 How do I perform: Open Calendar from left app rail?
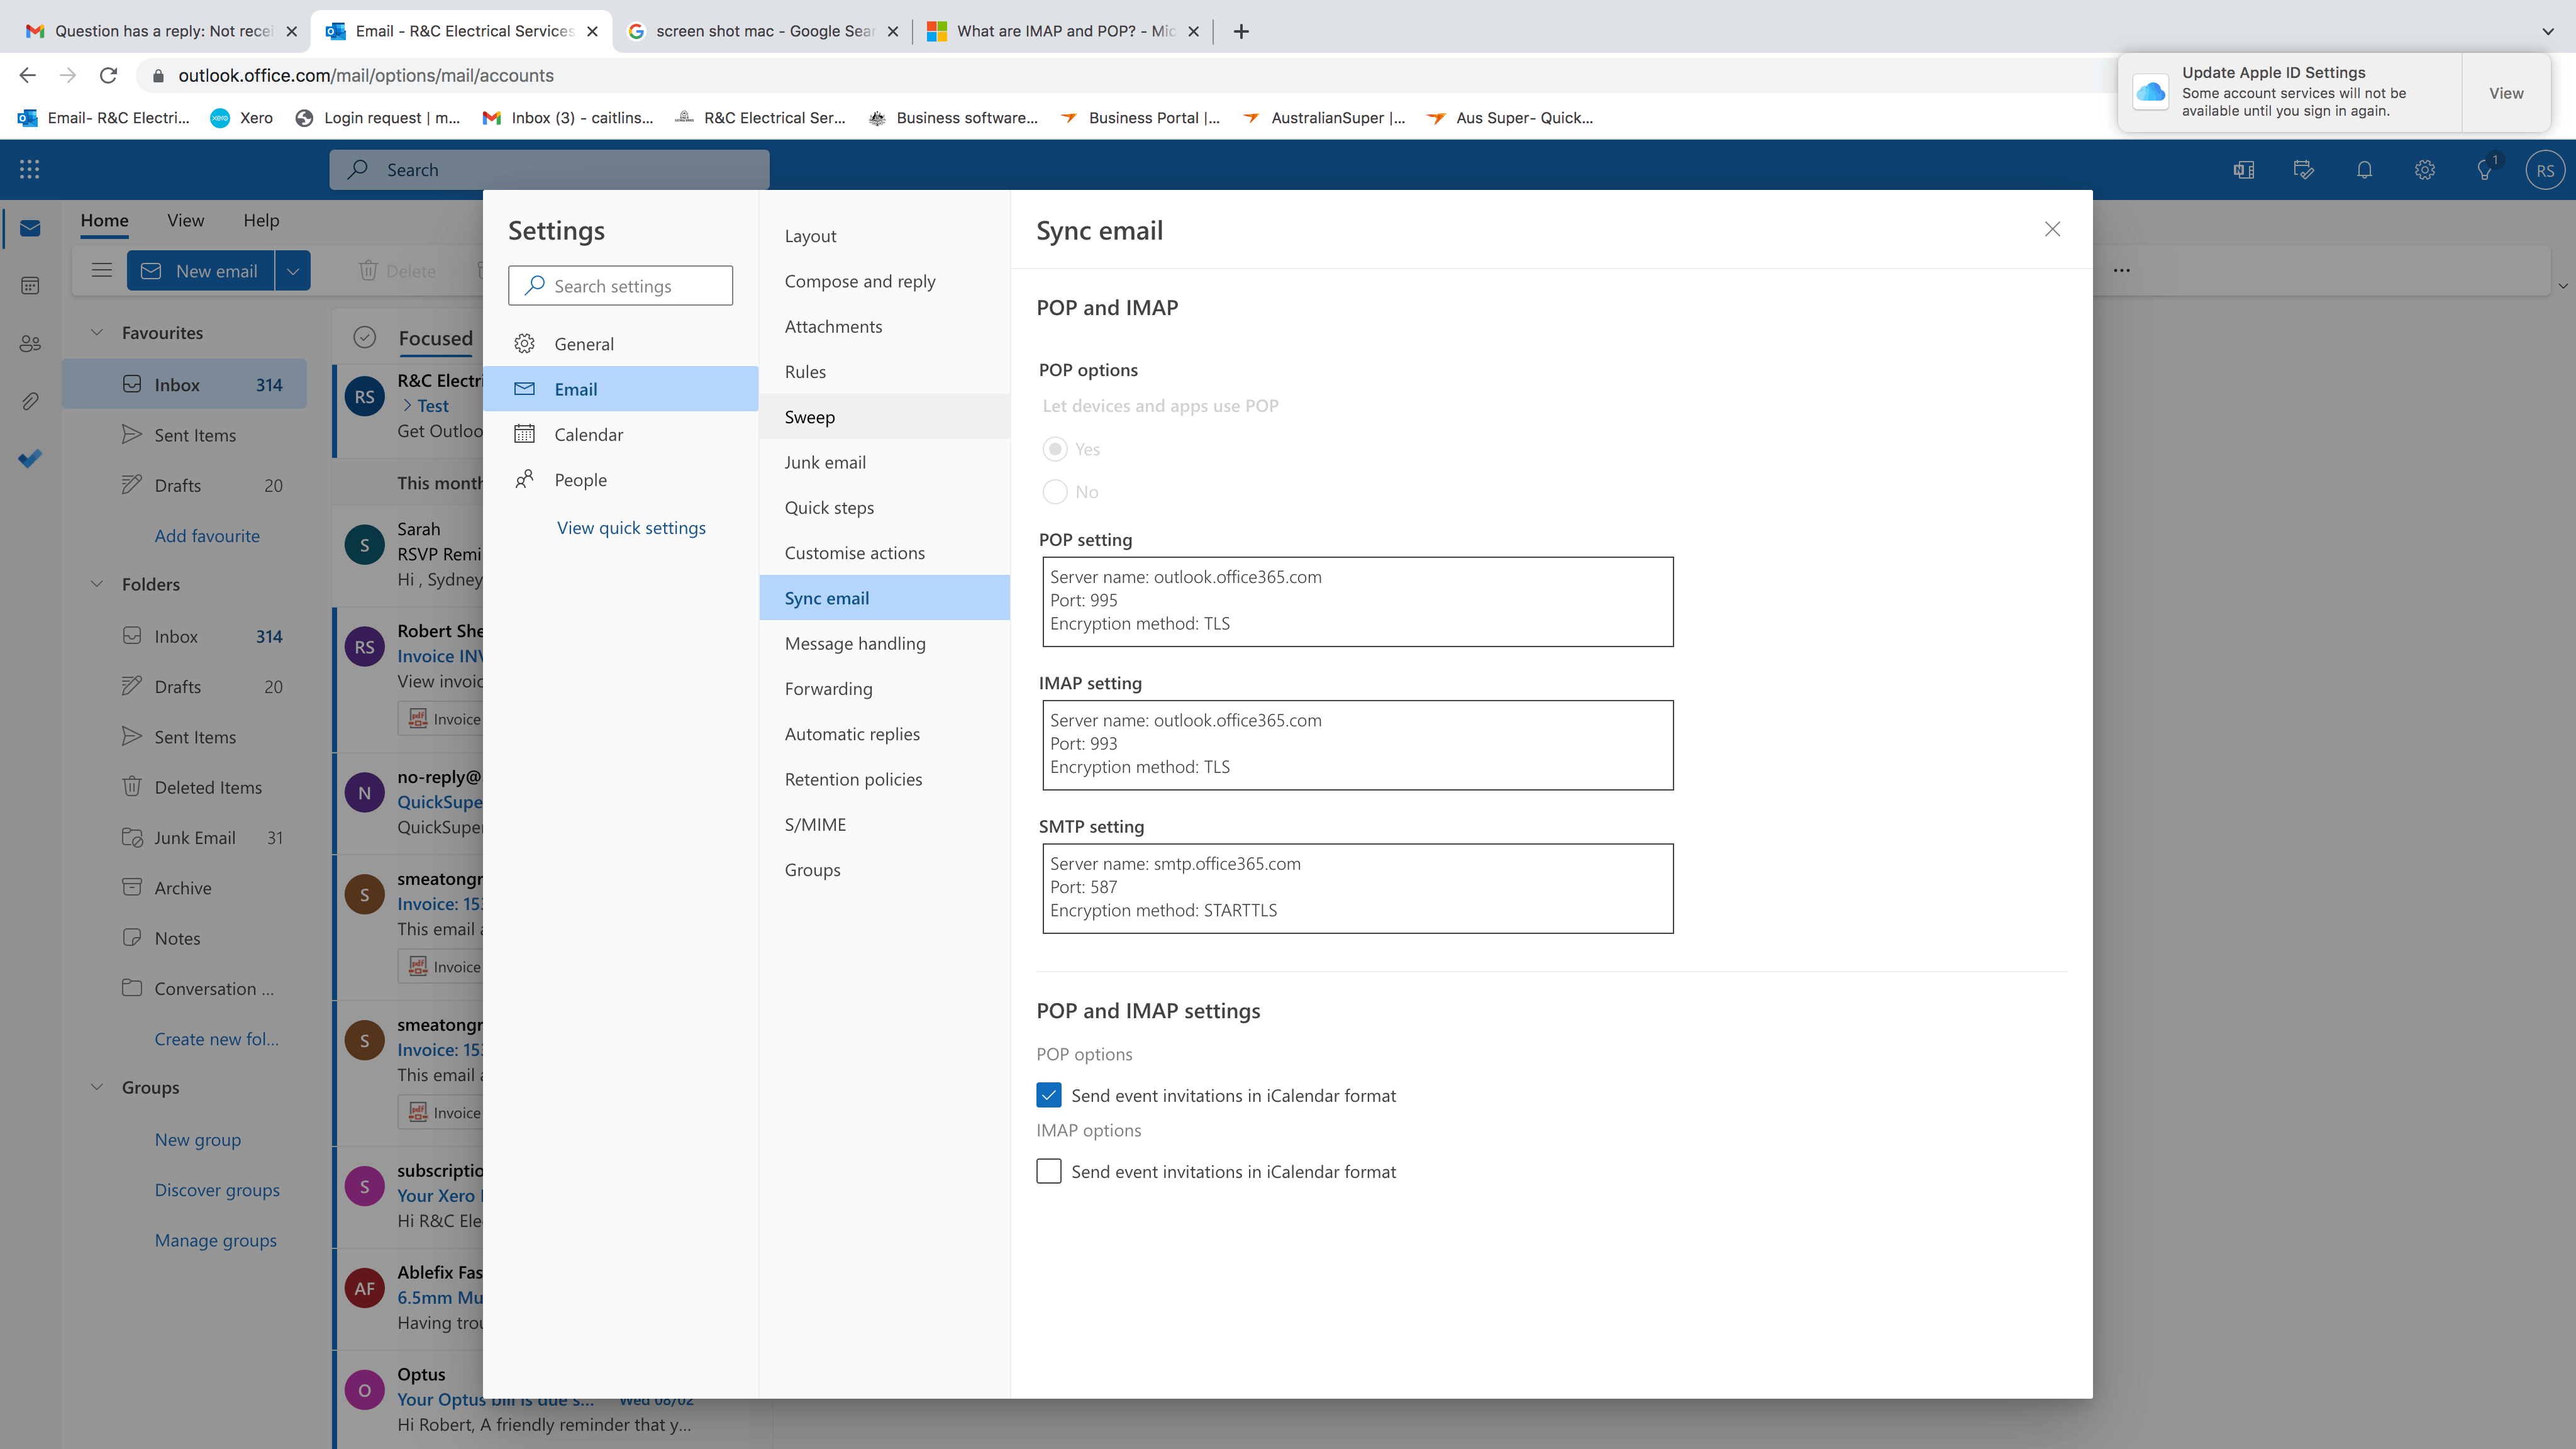point(30,286)
